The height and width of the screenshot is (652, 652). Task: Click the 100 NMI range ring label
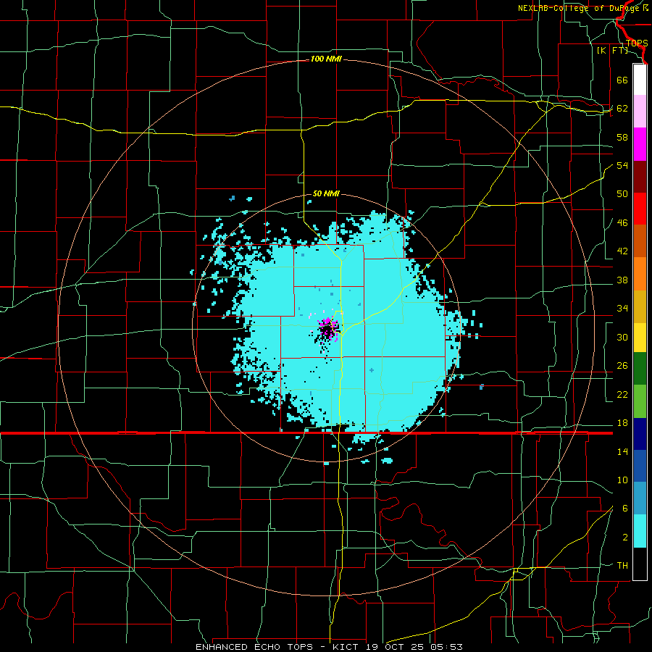pyautogui.click(x=326, y=59)
